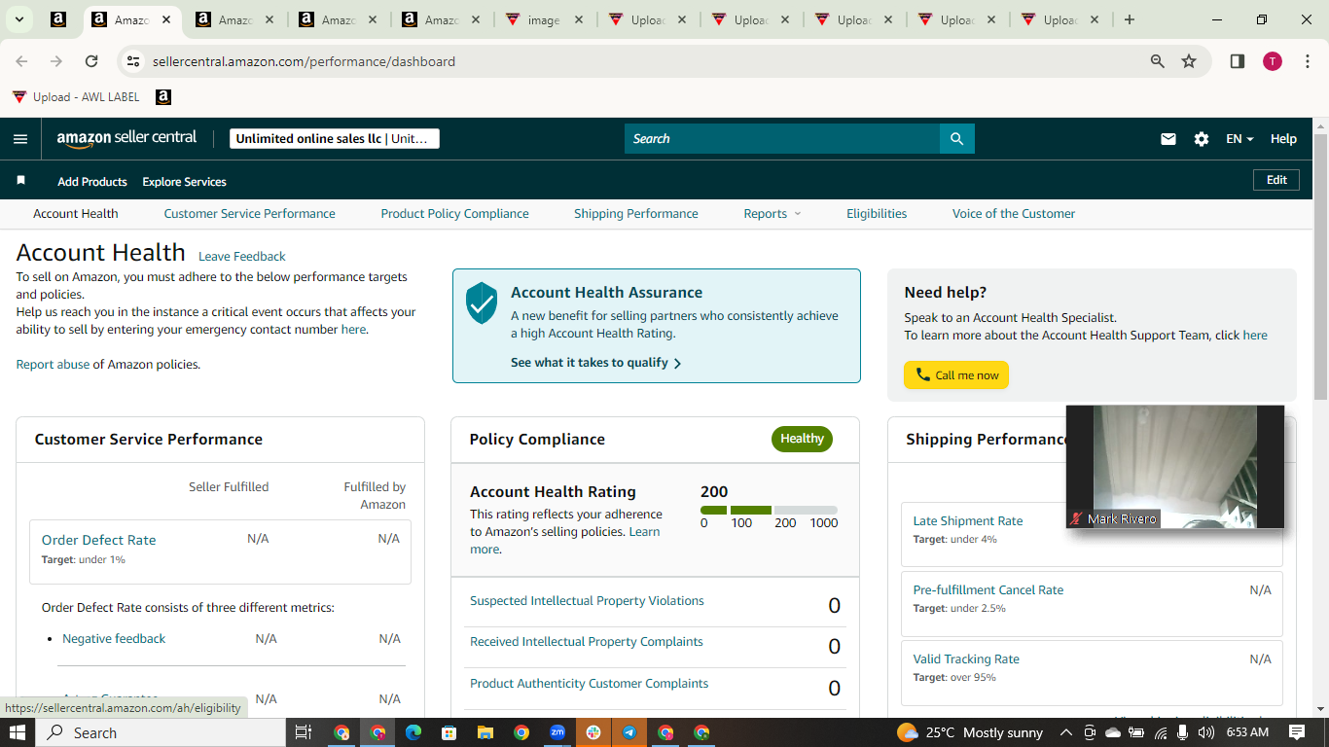The height and width of the screenshot is (747, 1329).
Task: Open the Unlimited online sales llc account switcher
Action: pos(335,139)
